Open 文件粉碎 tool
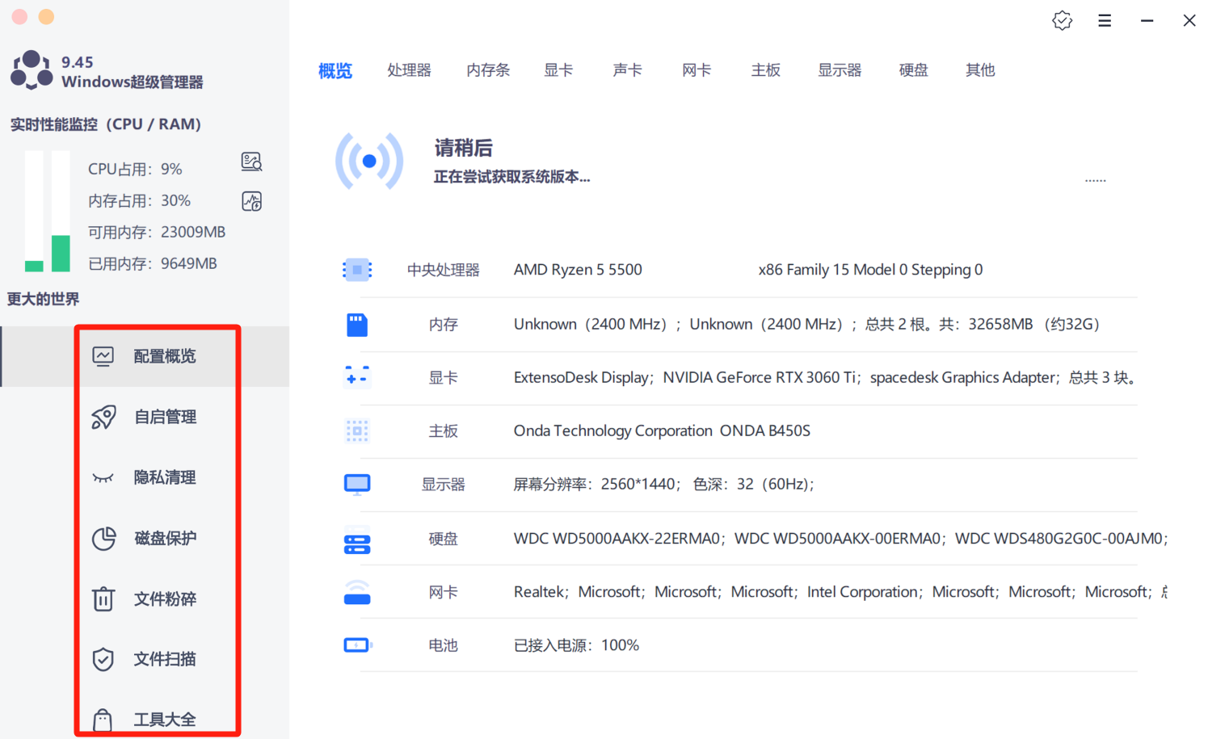1208x739 pixels. (145, 598)
